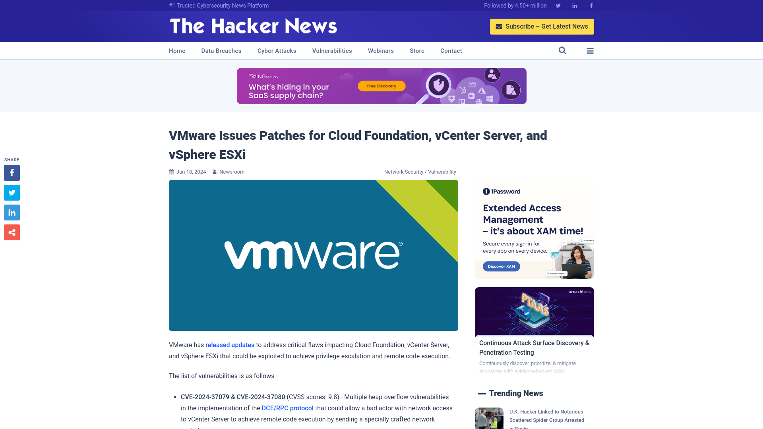Click the Twitter share icon
This screenshot has height=429, width=763.
coord(12,192)
